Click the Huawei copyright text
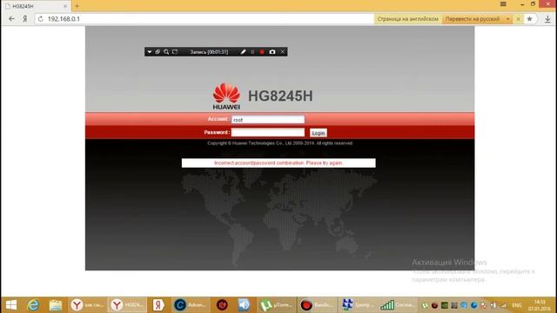 (280, 143)
